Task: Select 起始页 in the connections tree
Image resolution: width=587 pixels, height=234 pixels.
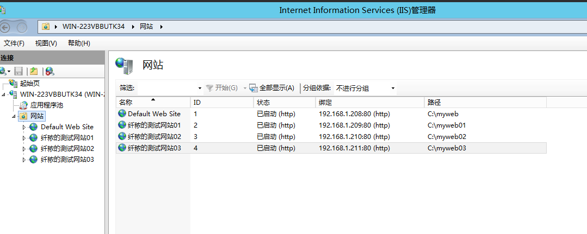Action: 29,84
